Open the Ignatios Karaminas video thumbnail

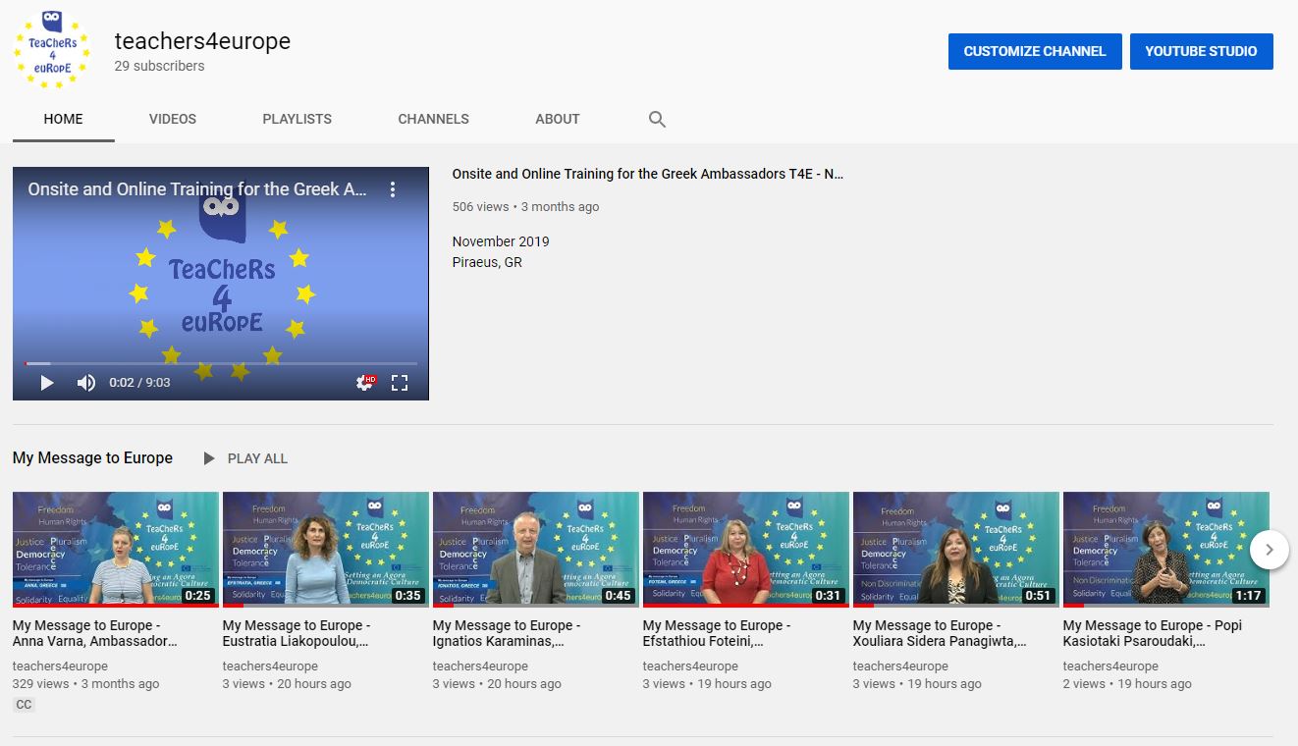[536, 549]
